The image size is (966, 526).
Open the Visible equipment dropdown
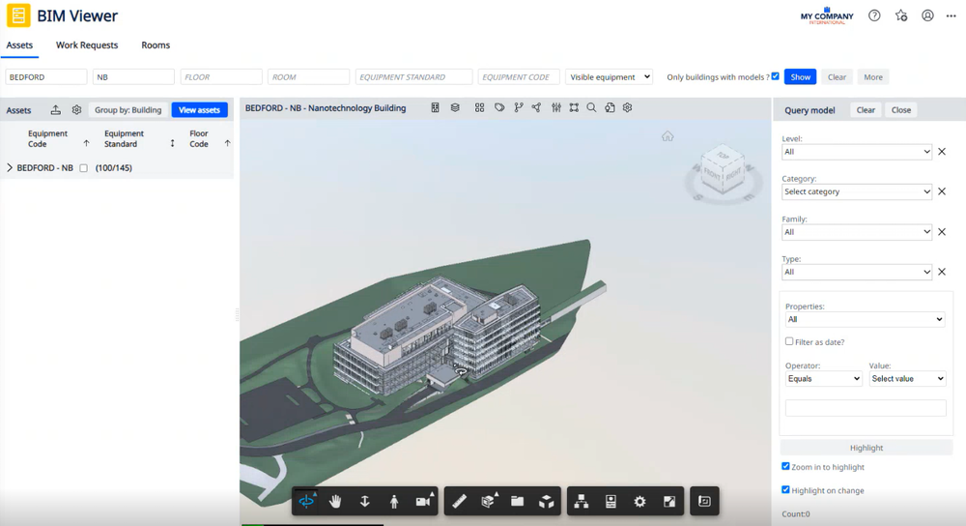coord(610,77)
